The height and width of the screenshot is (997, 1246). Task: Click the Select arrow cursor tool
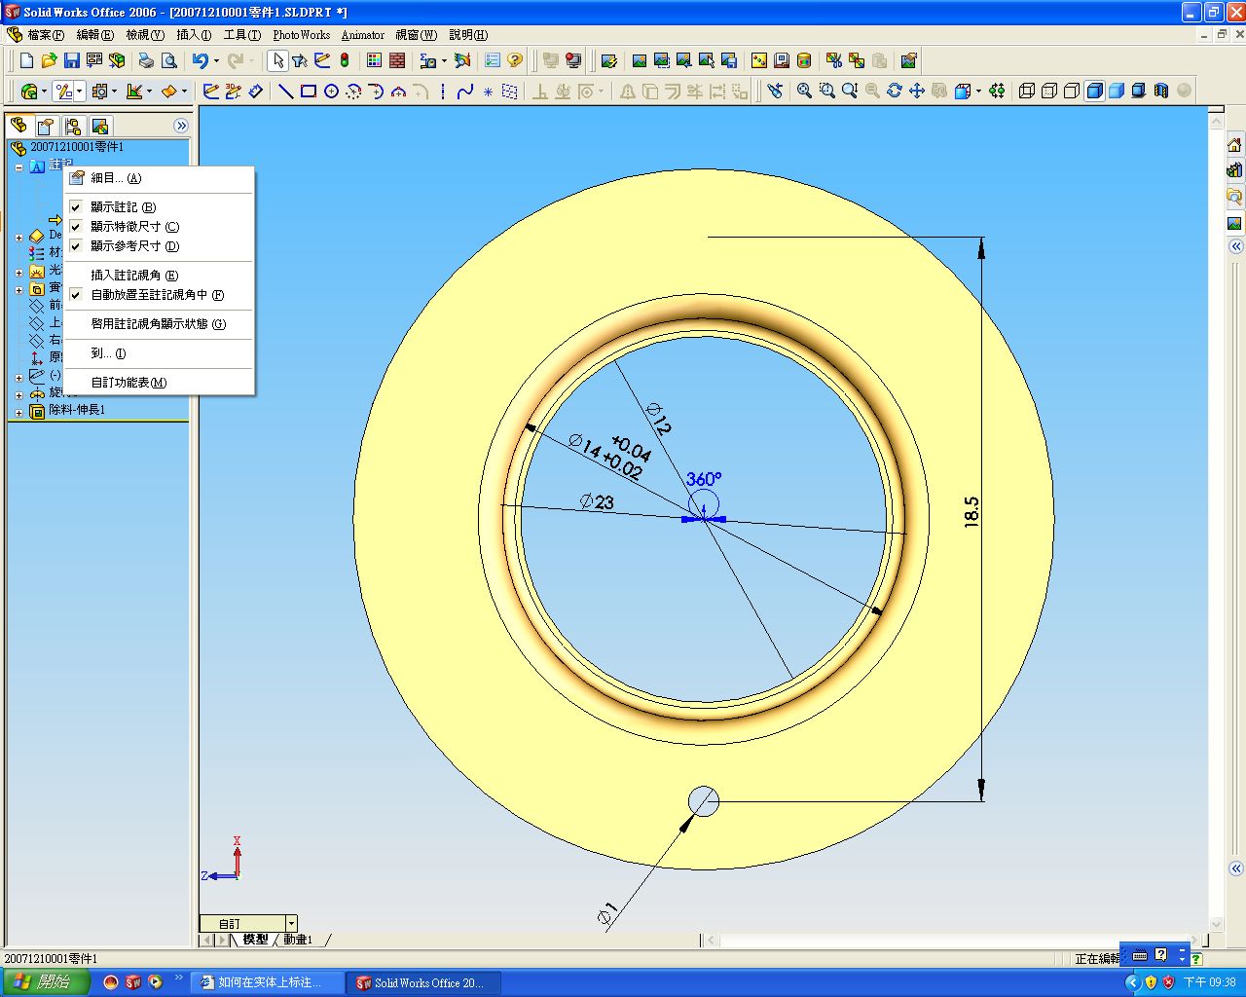click(x=278, y=60)
